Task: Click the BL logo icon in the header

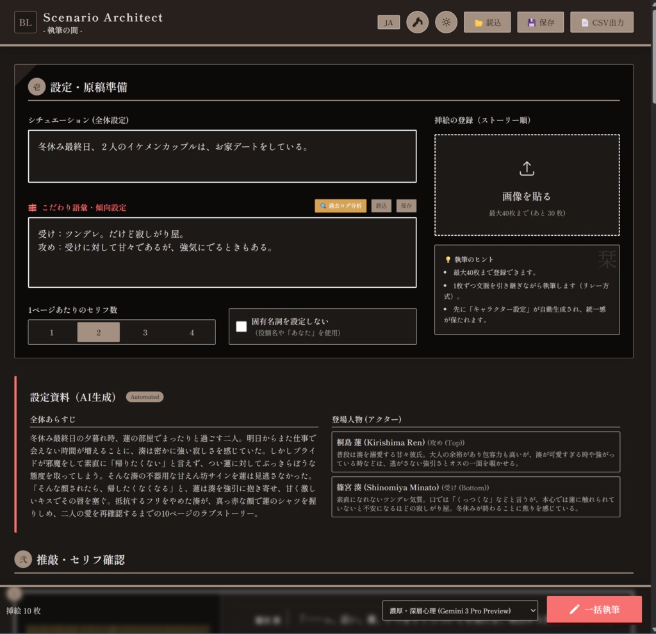Action: [x=25, y=22]
